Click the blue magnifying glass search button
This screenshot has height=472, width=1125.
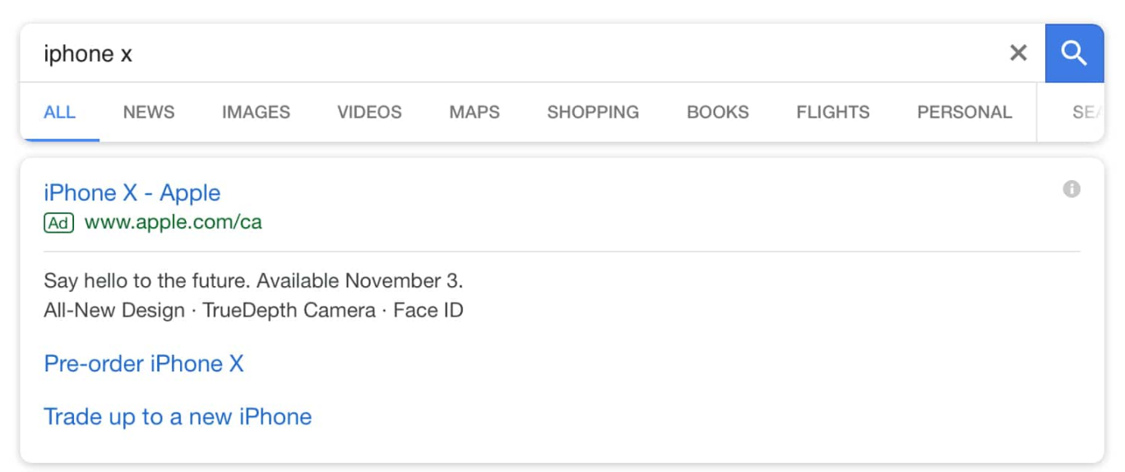[x=1074, y=53]
